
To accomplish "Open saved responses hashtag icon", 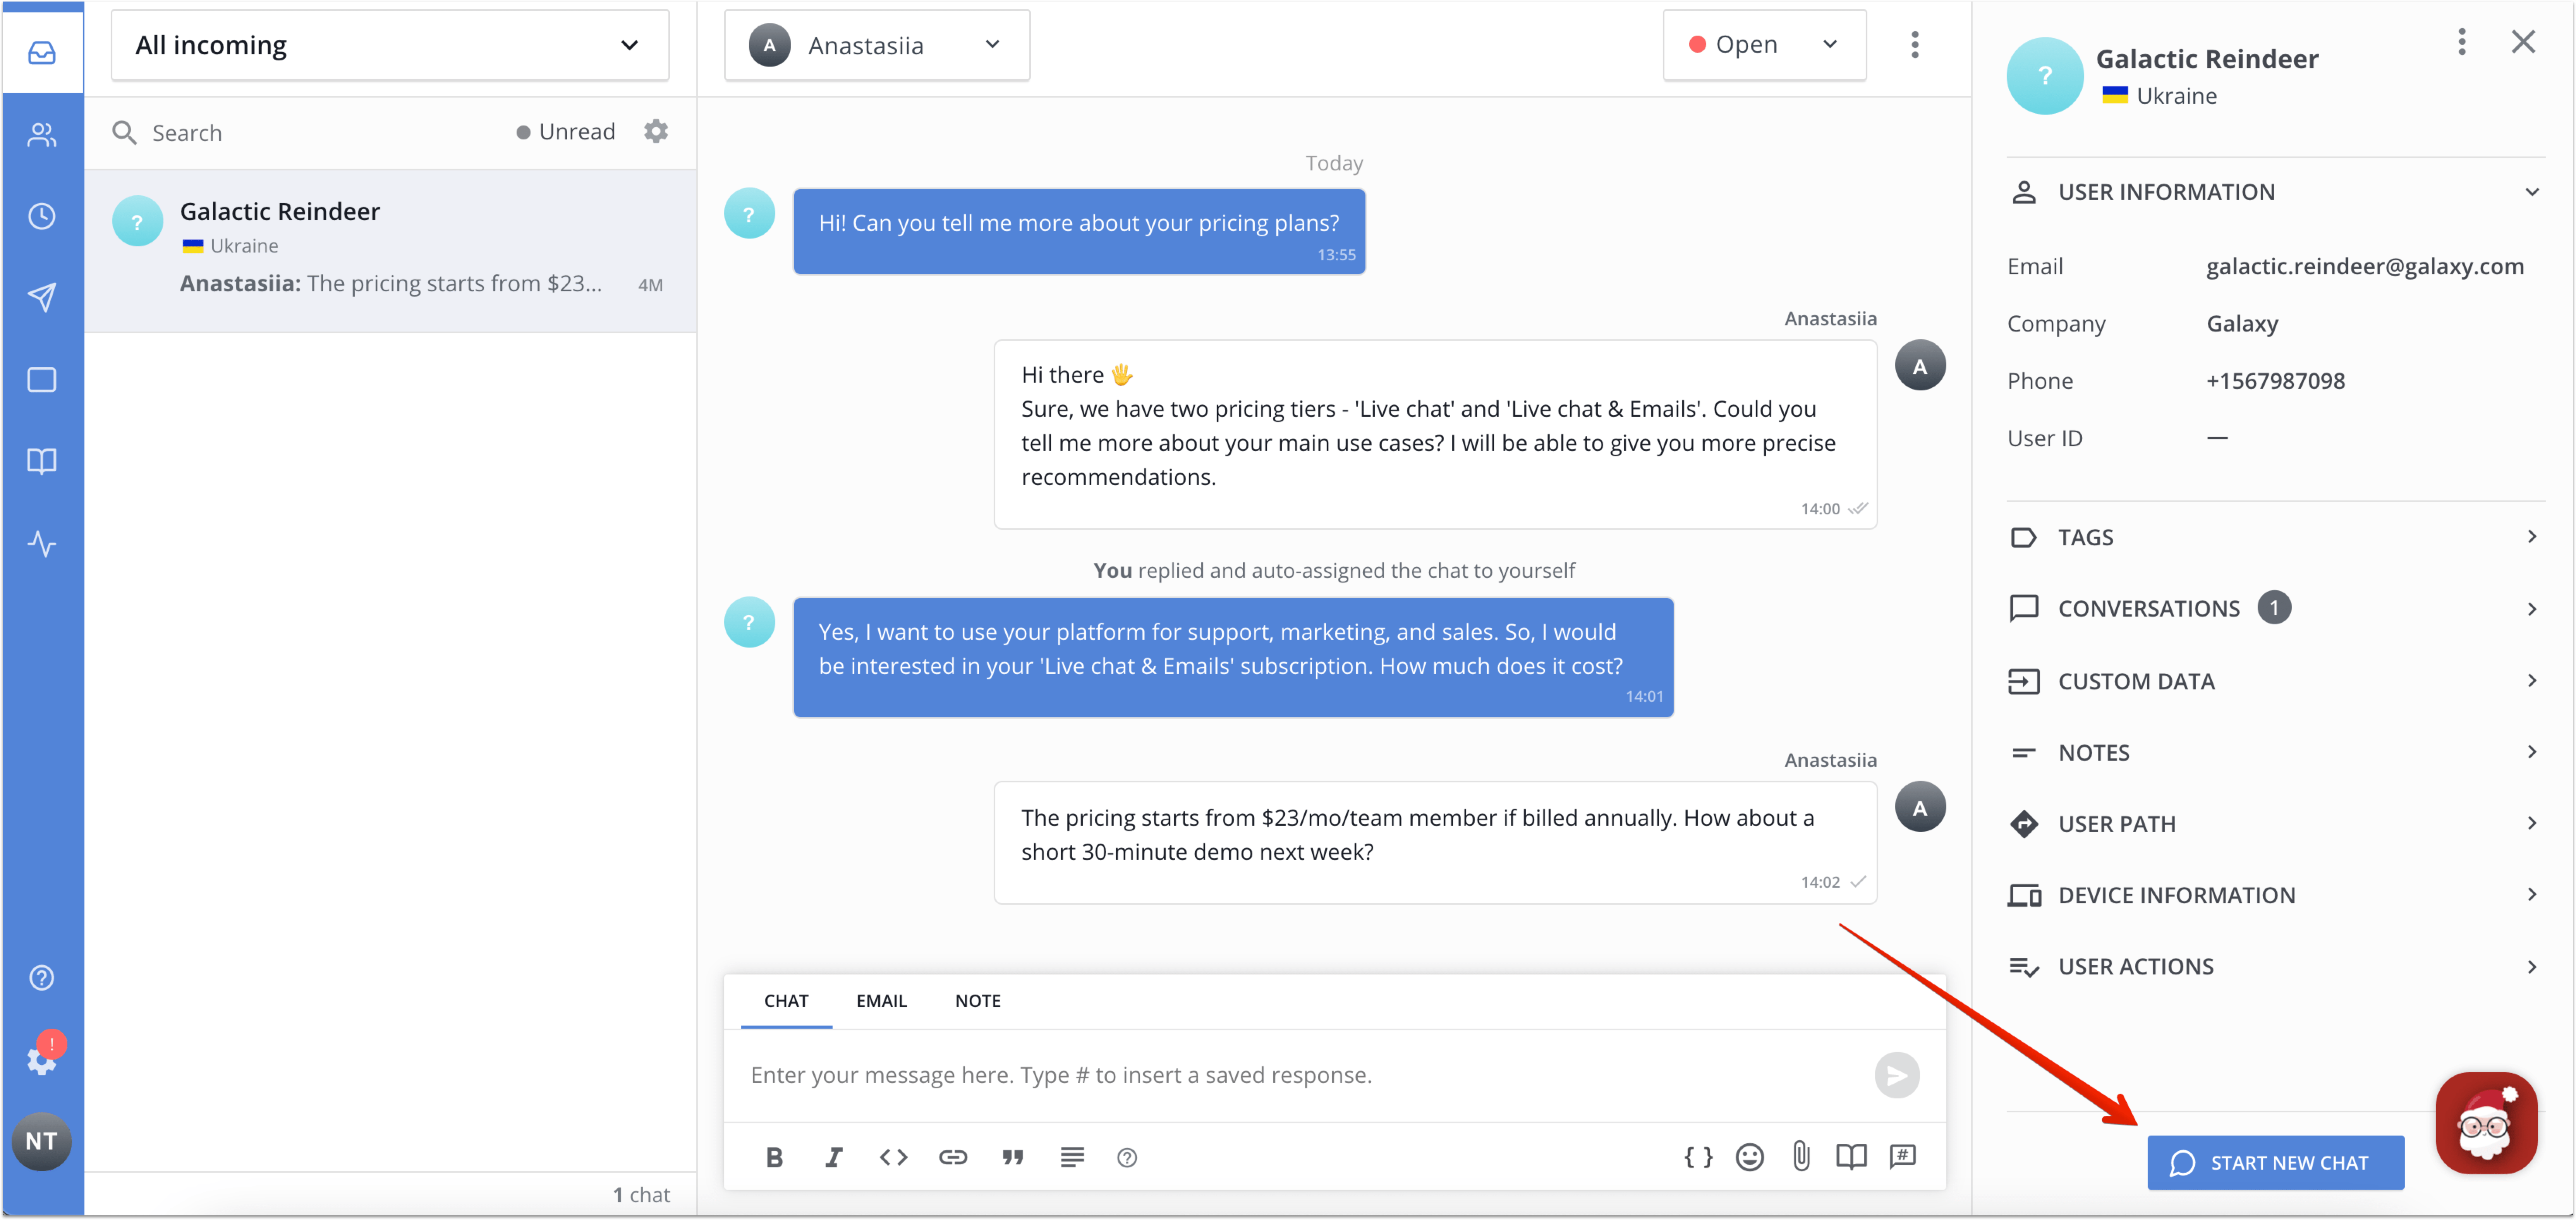I will coord(1902,1157).
